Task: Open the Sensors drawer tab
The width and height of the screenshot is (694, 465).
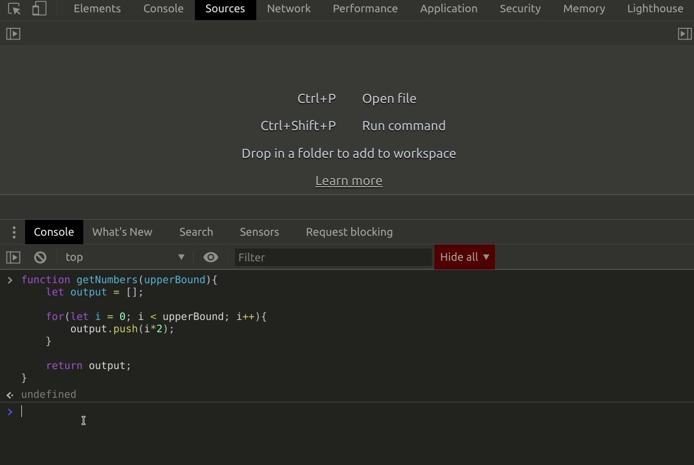Action: click(259, 232)
